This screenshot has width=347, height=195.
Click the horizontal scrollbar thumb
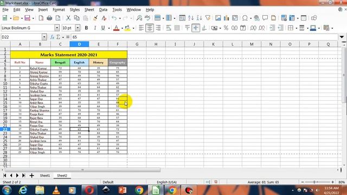click(82, 170)
